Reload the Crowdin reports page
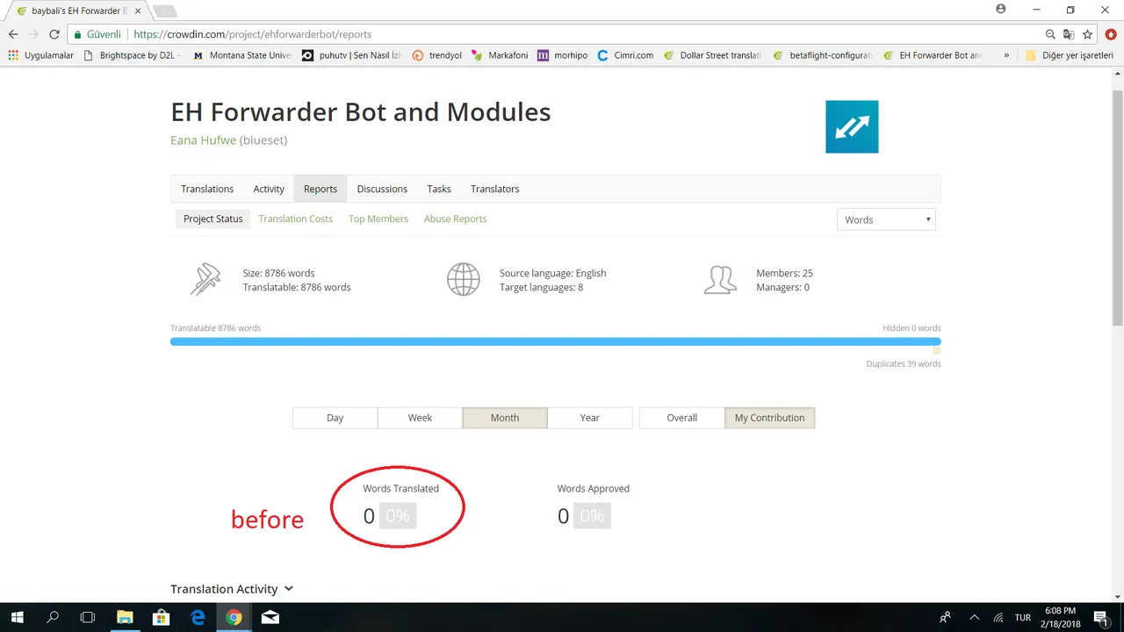Image resolution: width=1124 pixels, height=632 pixels. coord(54,34)
